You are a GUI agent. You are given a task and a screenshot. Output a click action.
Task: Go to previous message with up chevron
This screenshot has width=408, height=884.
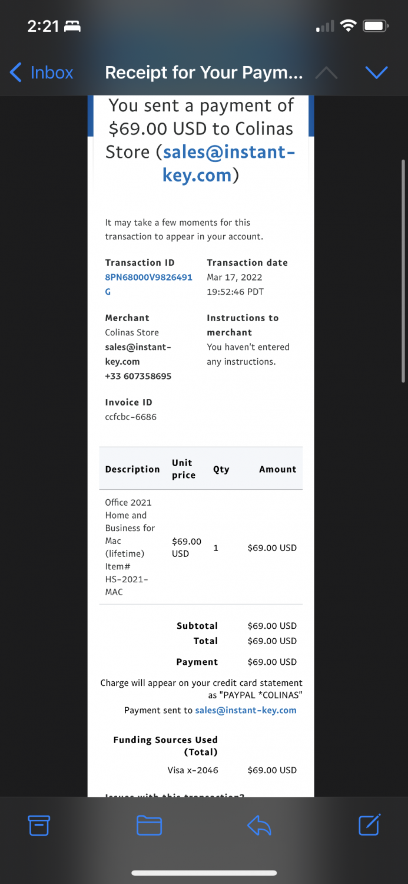pyautogui.click(x=327, y=72)
